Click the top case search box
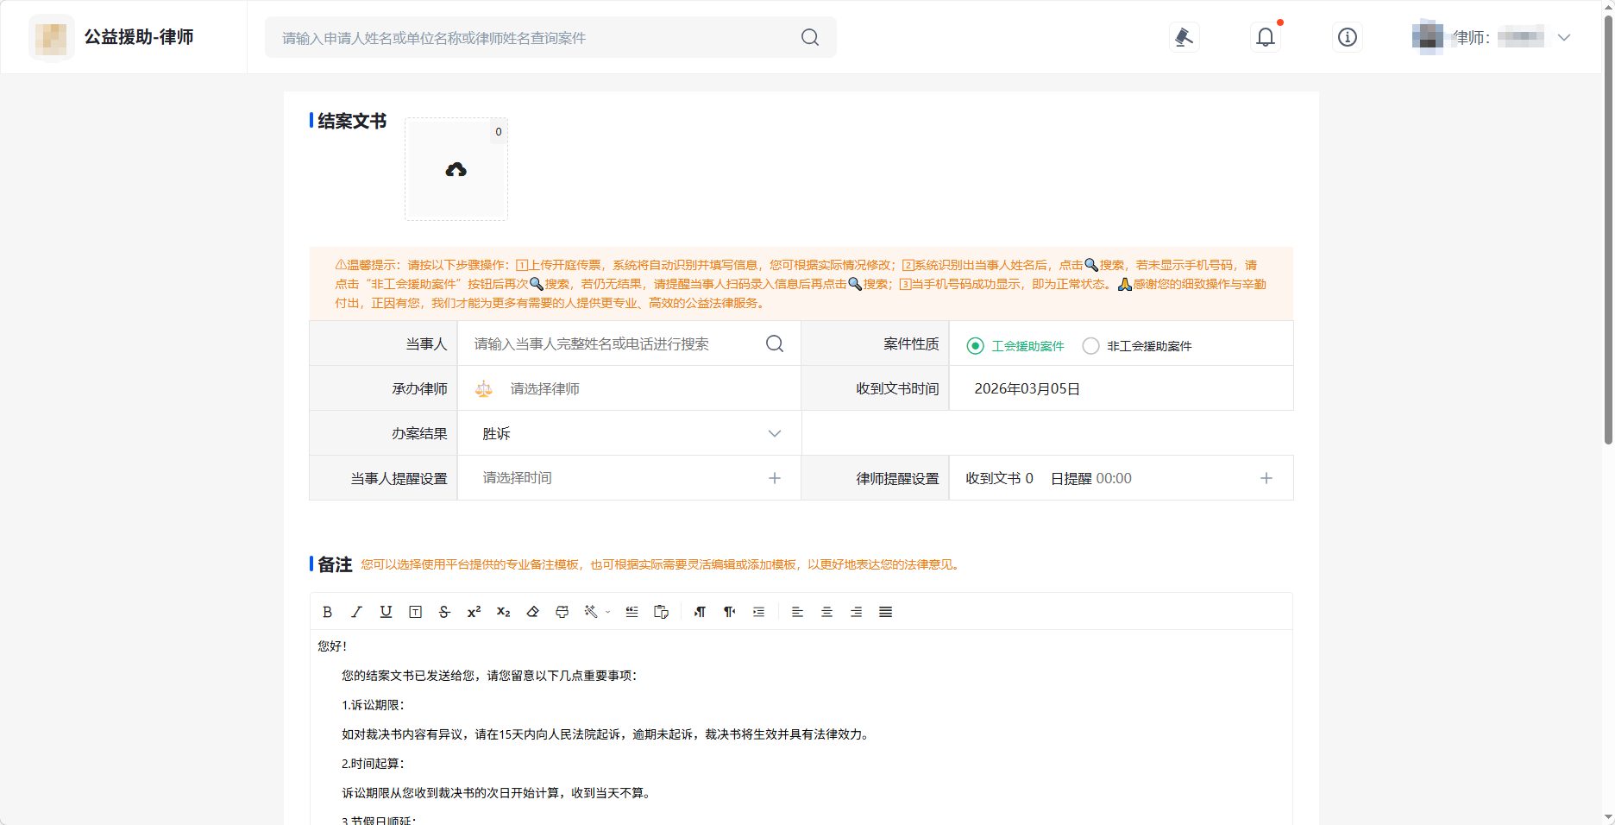Image resolution: width=1615 pixels, height=825 pixels. click(x=535, y=38)
